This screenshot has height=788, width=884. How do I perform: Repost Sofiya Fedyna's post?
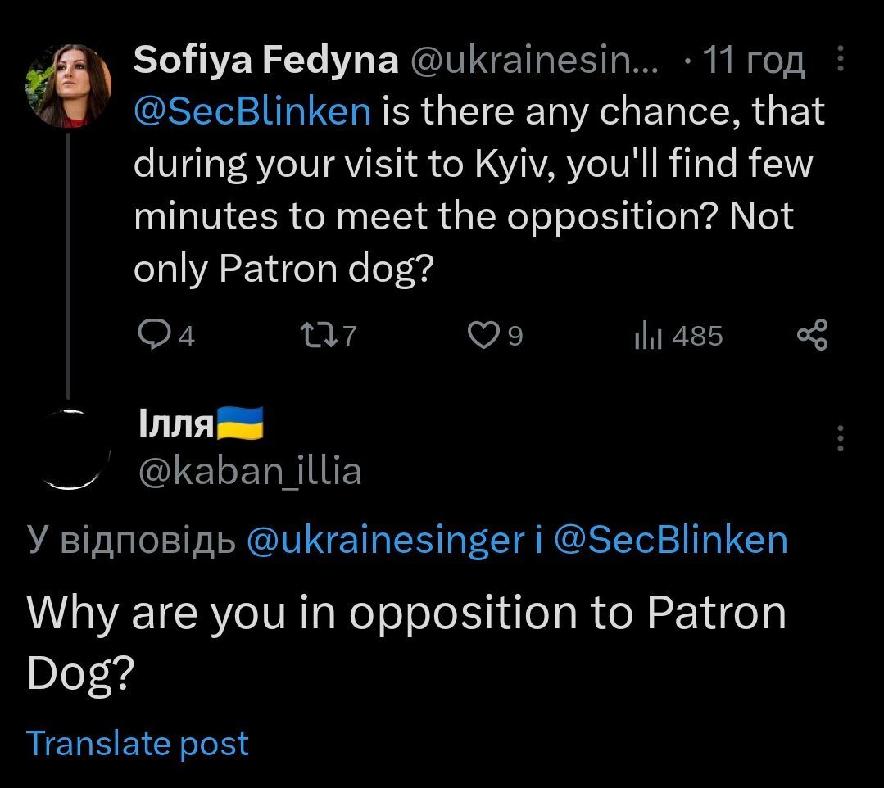pos(315,335)
